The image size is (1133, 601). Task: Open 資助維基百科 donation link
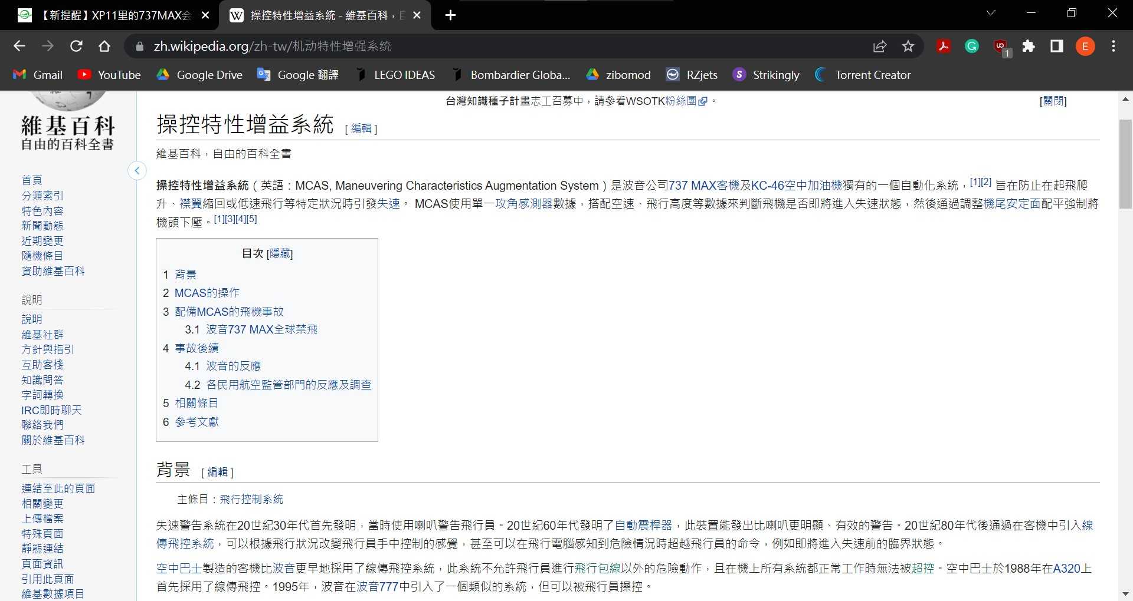[53, 271]
